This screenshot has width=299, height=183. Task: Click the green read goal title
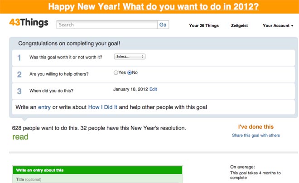coord(20,137)
